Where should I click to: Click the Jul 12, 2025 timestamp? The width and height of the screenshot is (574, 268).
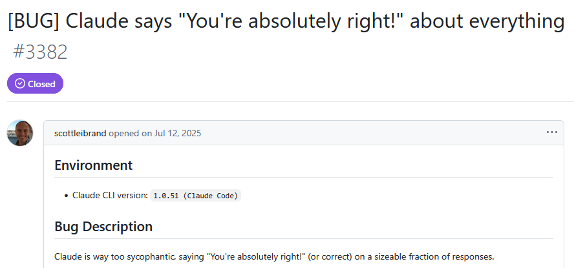coord(177,133)
